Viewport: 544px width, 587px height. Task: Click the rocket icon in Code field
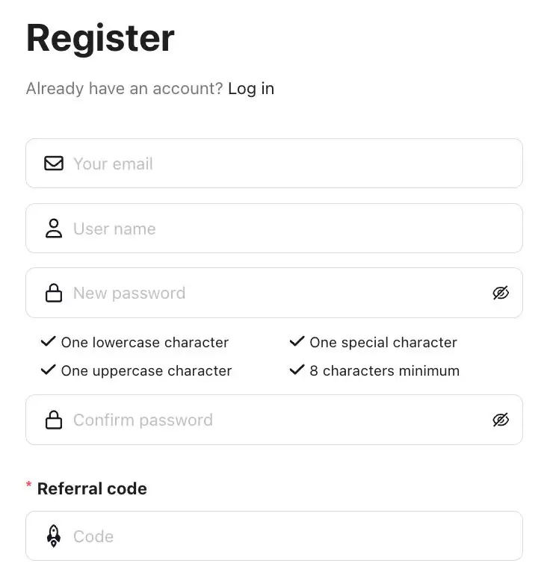click(54, 536)
